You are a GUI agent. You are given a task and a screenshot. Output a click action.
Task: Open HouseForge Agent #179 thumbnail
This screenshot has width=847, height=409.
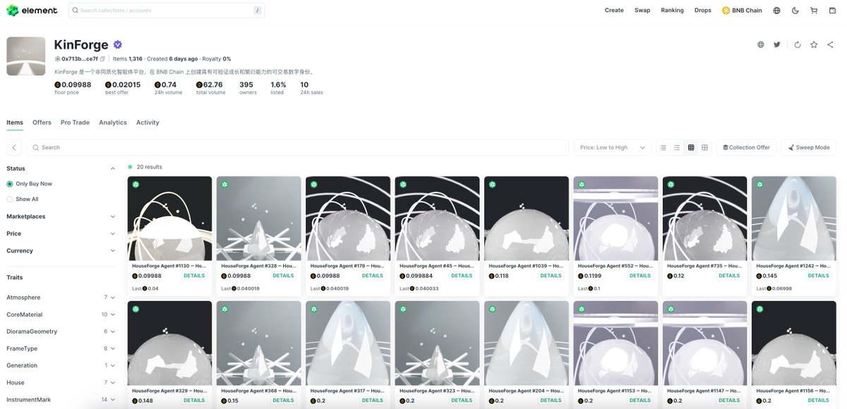click(x=348, y=219)
